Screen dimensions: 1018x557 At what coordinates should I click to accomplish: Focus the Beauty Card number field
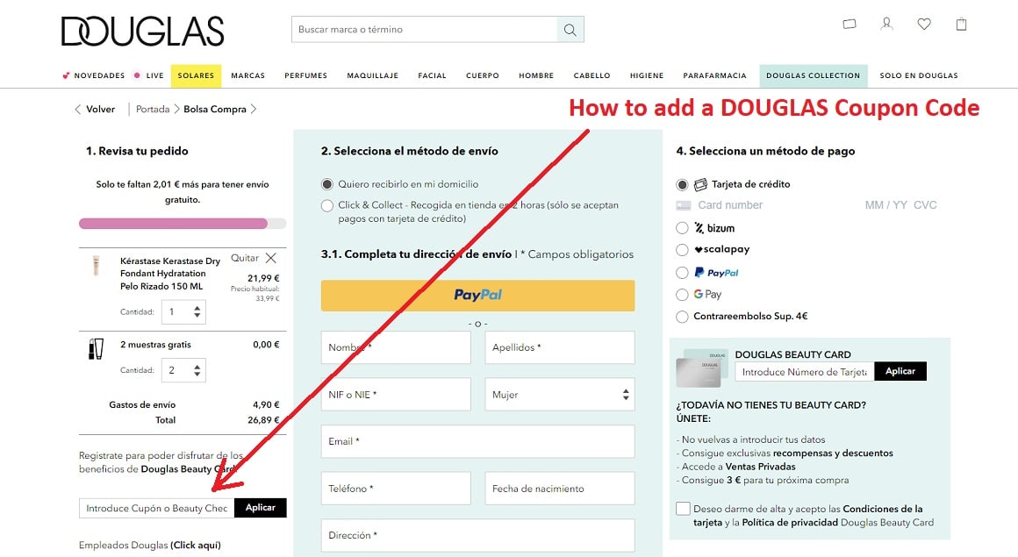click(x=805, y=371)
